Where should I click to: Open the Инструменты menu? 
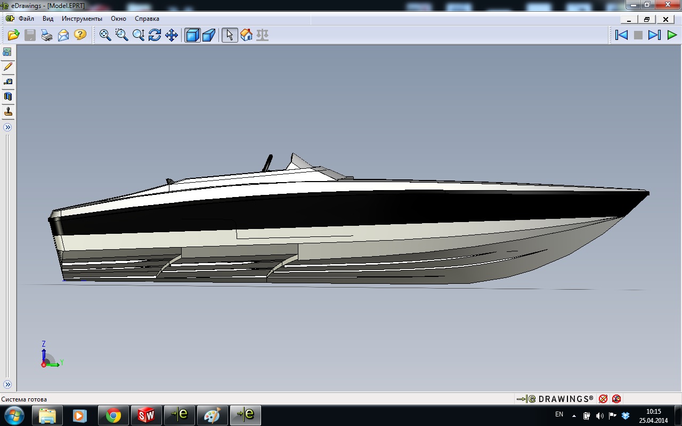[82, 19]
